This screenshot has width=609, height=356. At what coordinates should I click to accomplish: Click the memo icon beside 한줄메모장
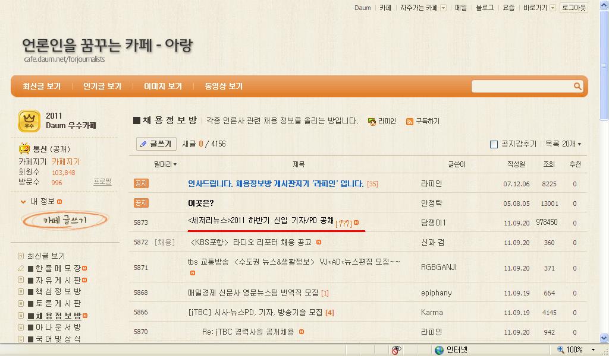coord(21,268)
